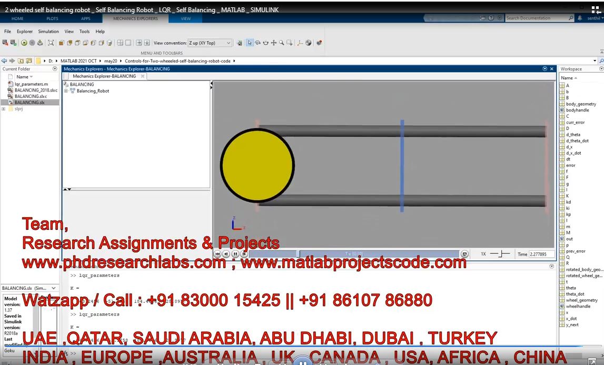Select wheel_geometry variable in Workspace
This screenshot has width=604, height=365.
point(582,300)
